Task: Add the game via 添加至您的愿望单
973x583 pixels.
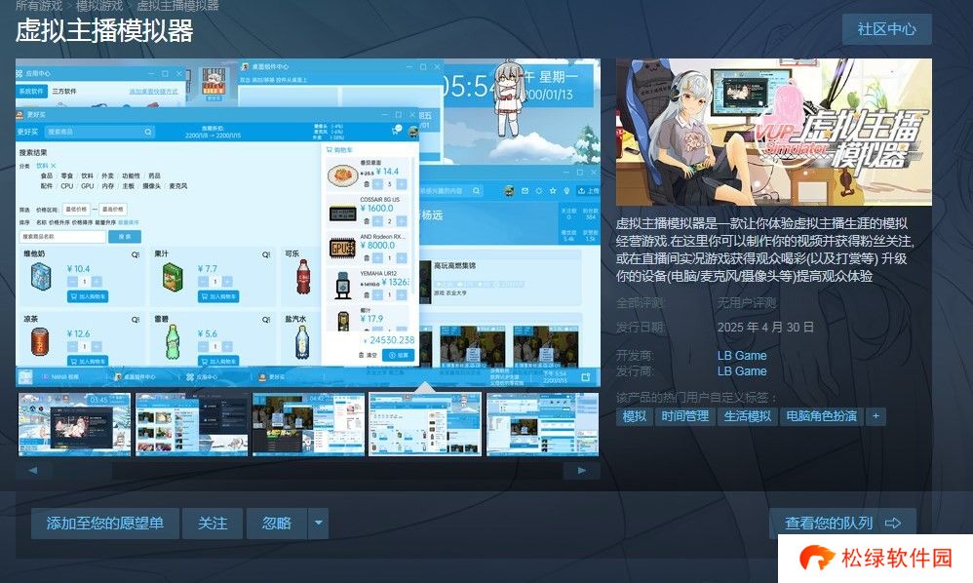Action: pos(105,524)
